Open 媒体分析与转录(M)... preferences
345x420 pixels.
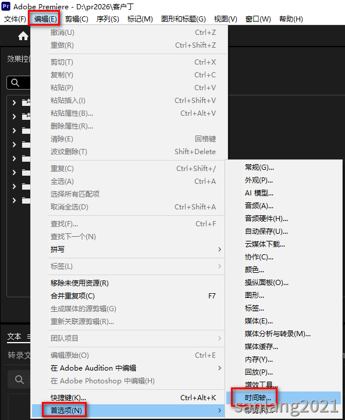coord(284,334)
